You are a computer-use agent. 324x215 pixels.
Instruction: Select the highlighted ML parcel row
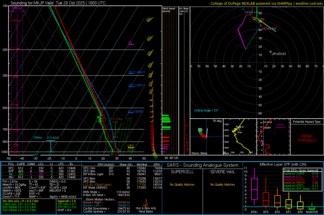pyautogui.click(x=41, y=174)
